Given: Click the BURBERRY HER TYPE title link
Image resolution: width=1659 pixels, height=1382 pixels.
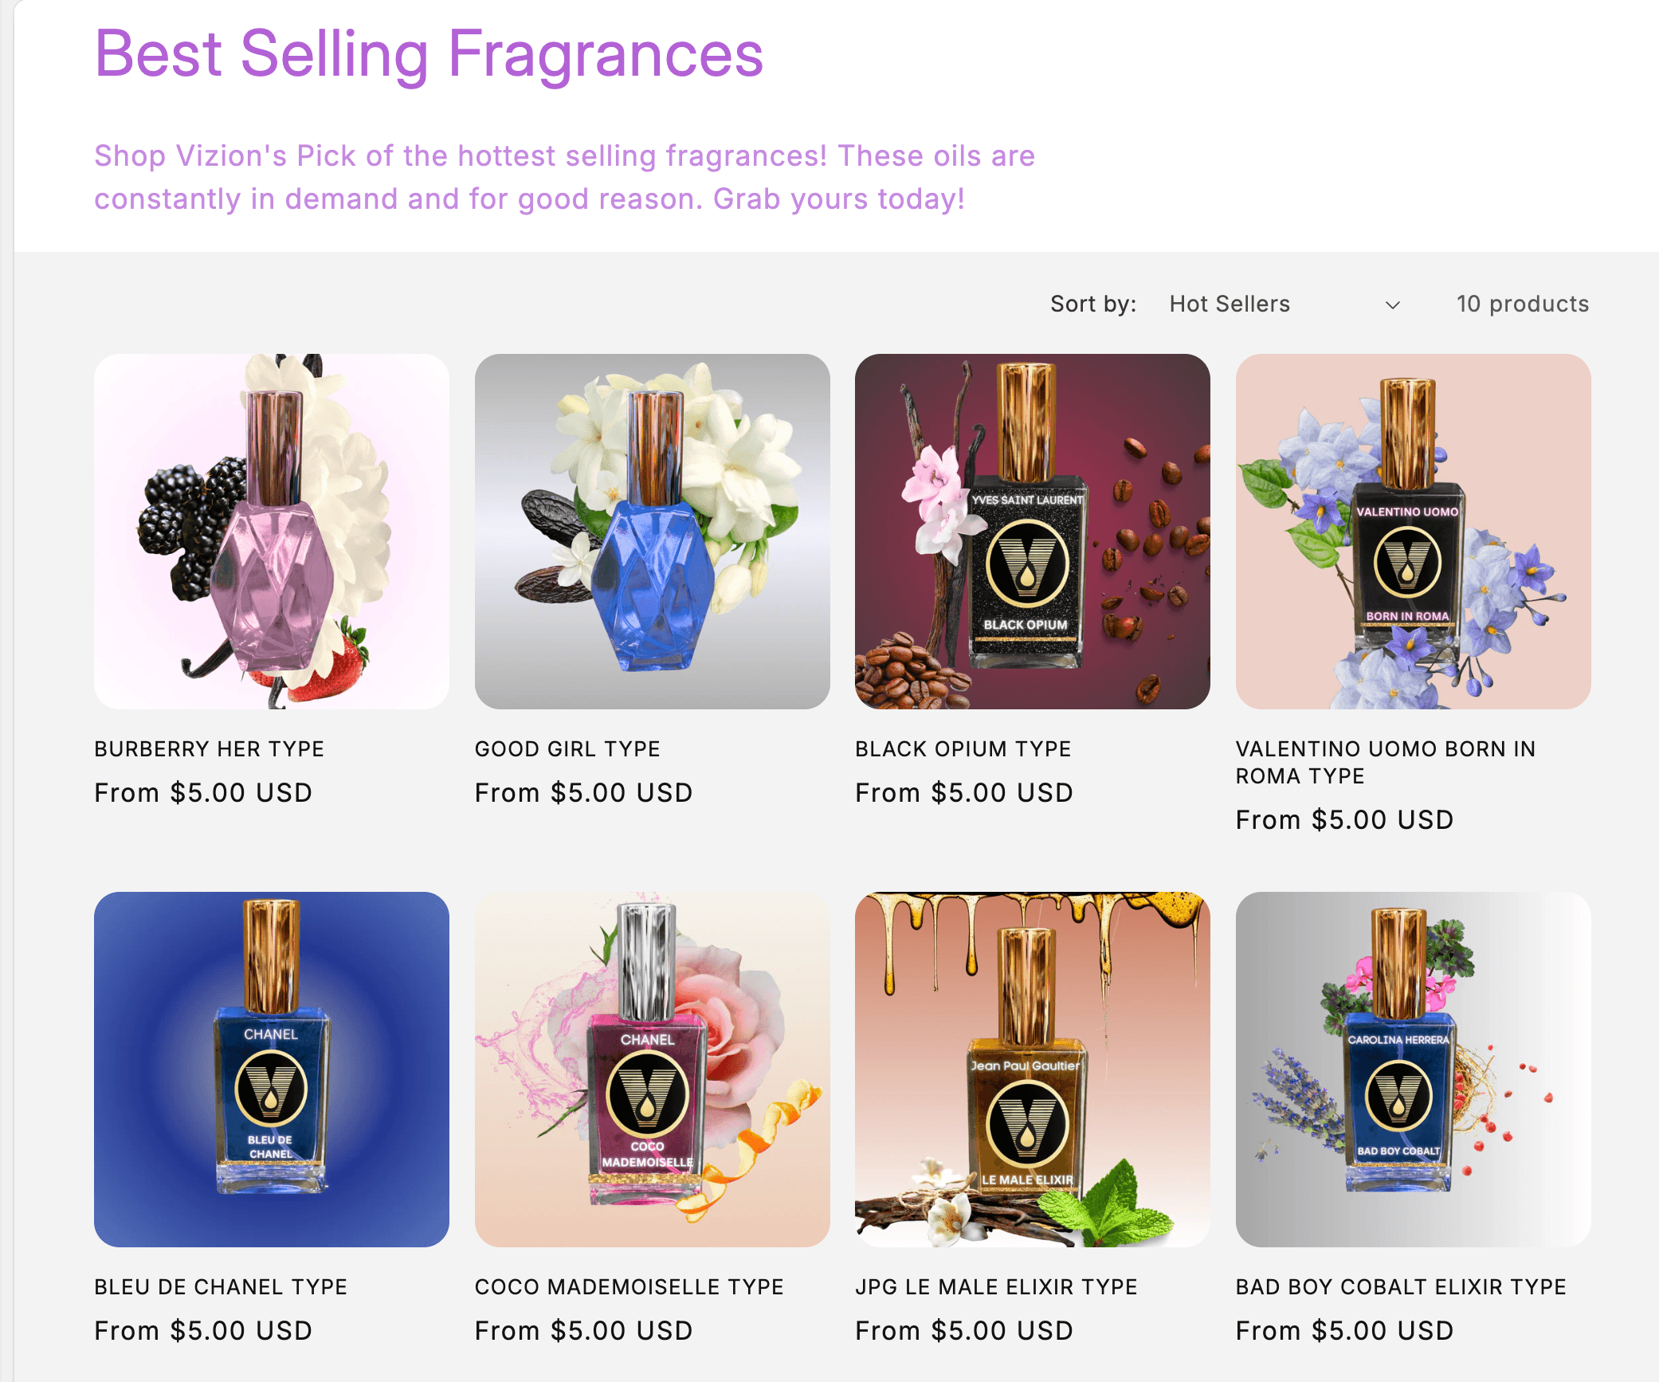Looking at the screenshot, I should click(x=209, y=749).
